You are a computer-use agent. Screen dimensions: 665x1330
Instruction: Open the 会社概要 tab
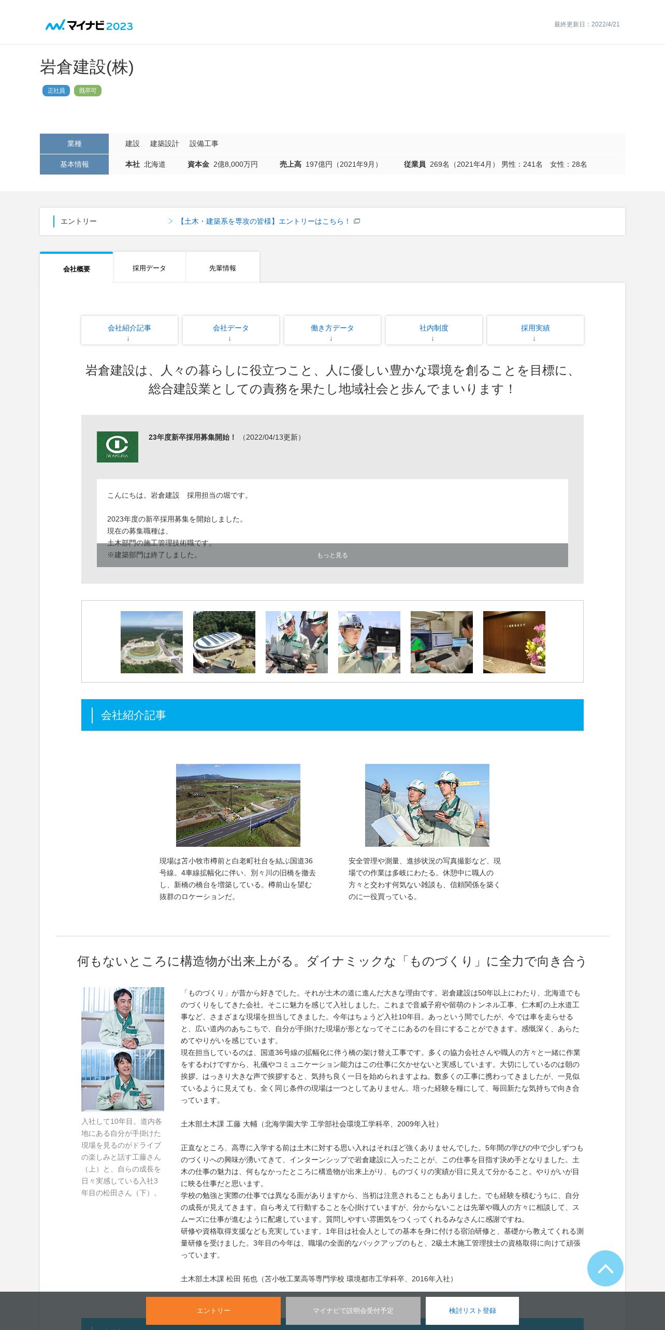pyautogui.click(x=77, y=268)
